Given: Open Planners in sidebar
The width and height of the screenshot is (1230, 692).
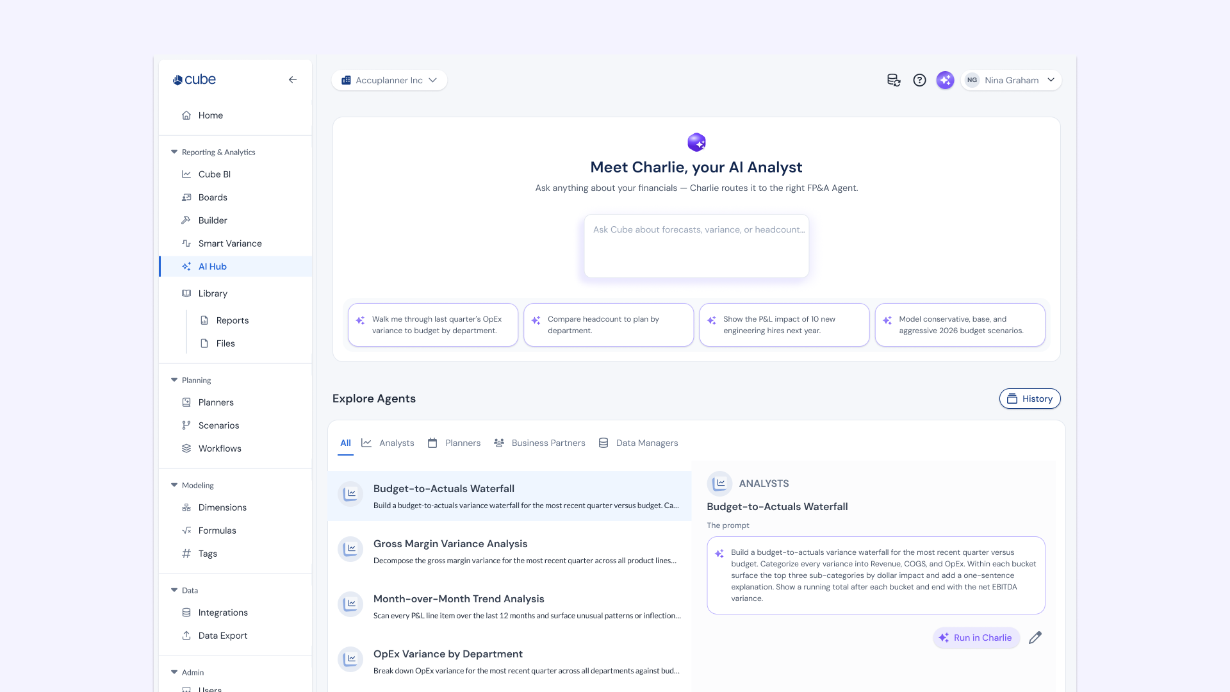Looking at the screenshot, I should click(x=236, y=402).
